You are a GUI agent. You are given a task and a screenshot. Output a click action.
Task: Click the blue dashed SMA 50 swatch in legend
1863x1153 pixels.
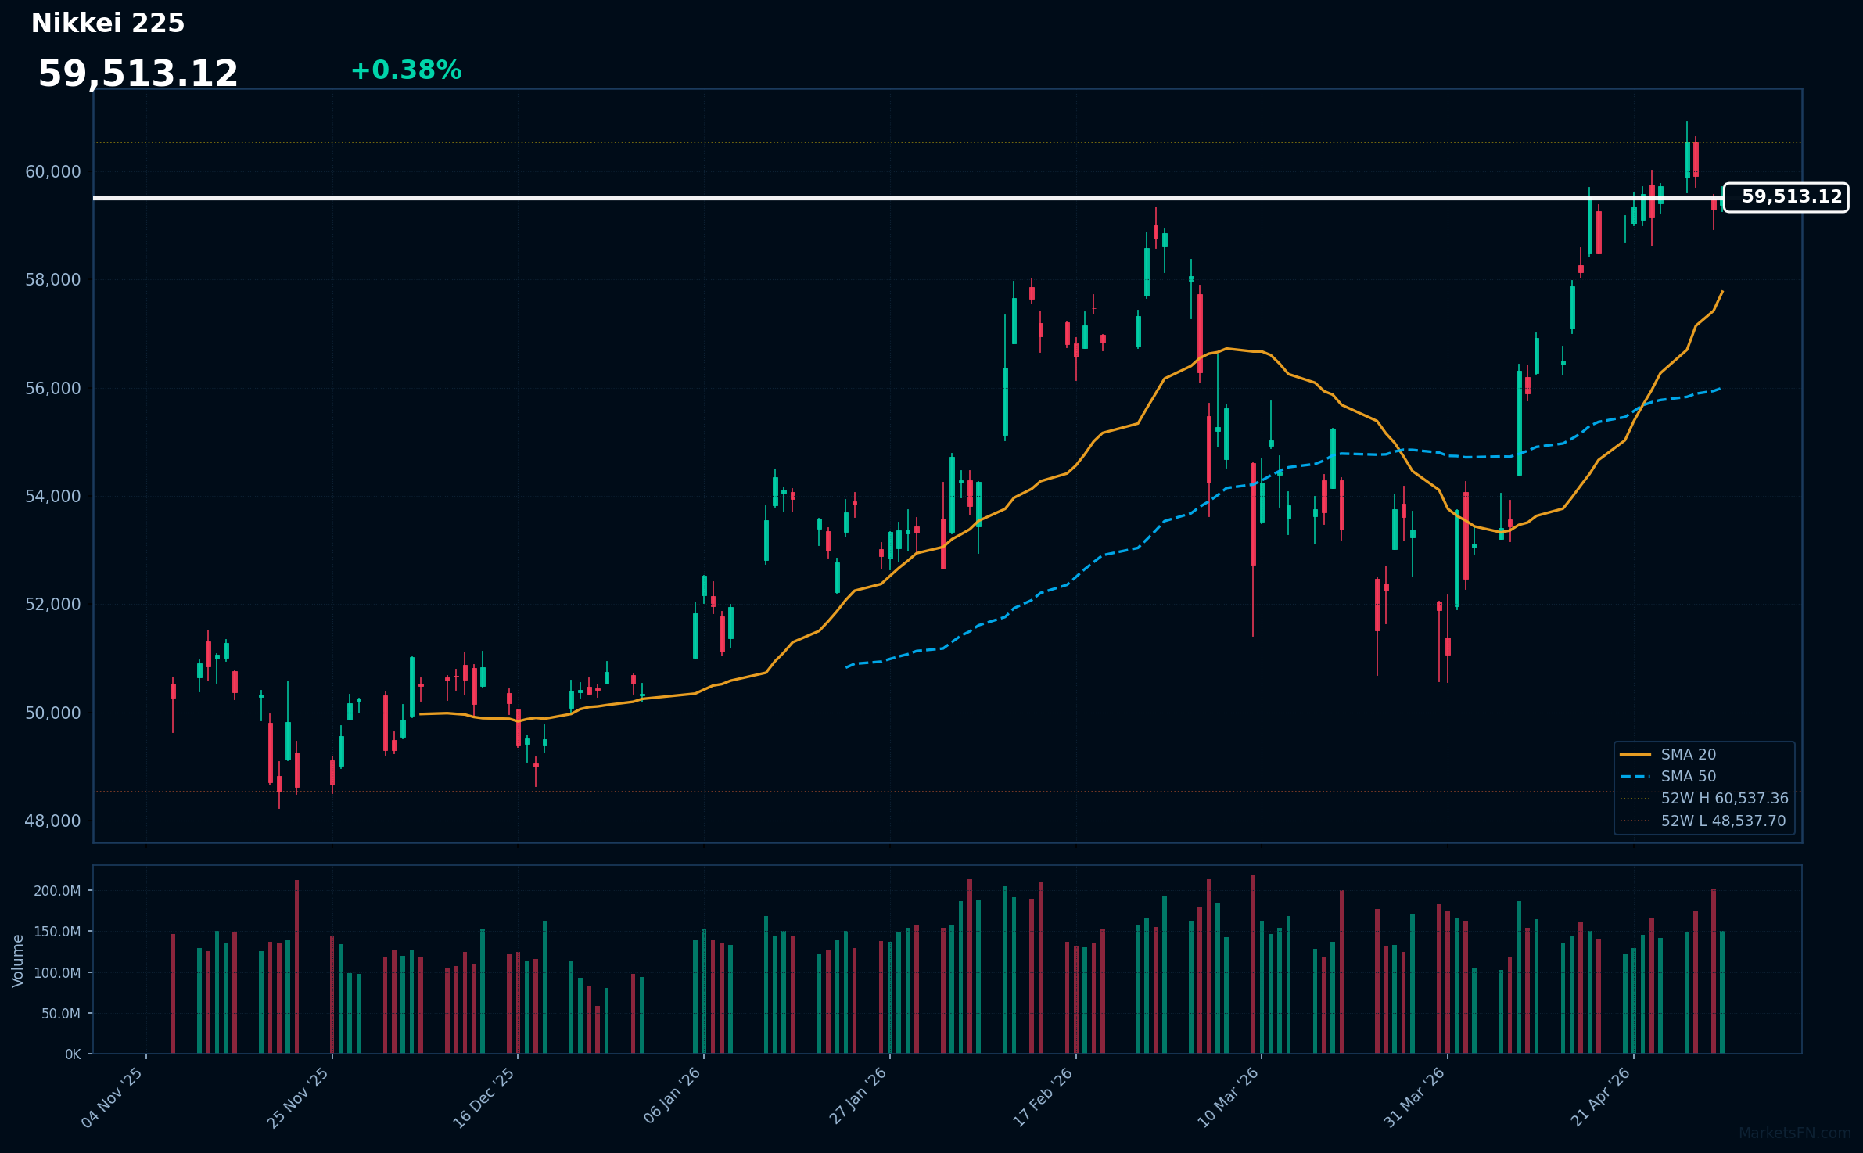[1635, 777]
